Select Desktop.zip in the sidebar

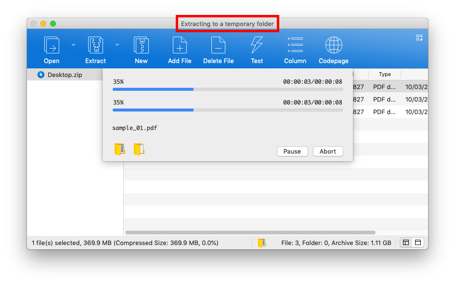[x=65, y=75]
